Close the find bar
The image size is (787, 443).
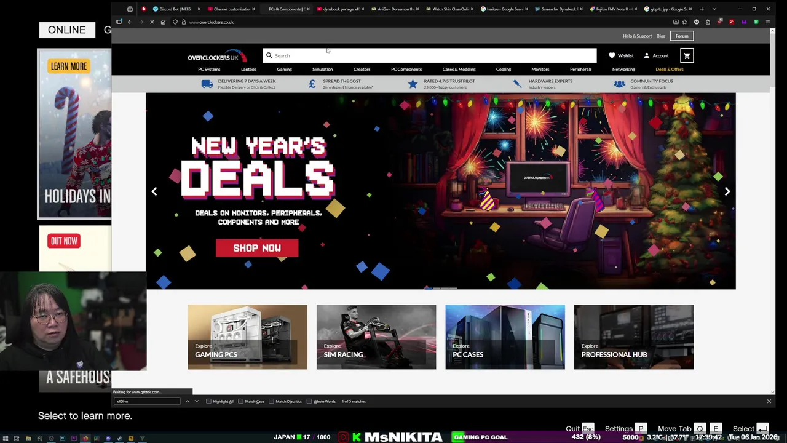pos(769,401)
